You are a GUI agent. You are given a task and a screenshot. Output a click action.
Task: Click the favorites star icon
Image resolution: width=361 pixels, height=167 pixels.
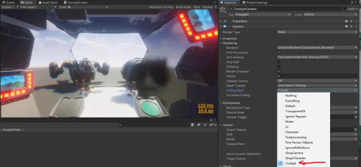click(205, 125)
